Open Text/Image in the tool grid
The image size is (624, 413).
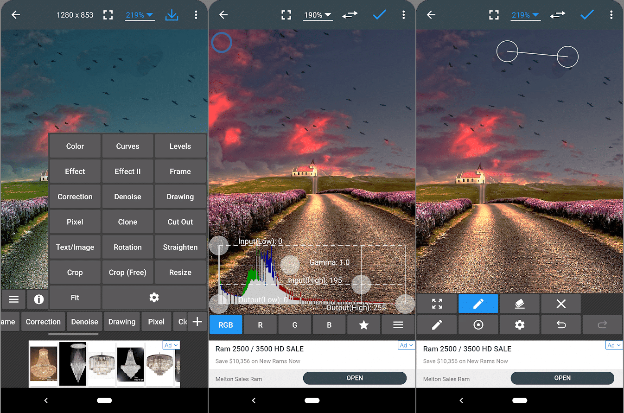(x=75, y=247)
